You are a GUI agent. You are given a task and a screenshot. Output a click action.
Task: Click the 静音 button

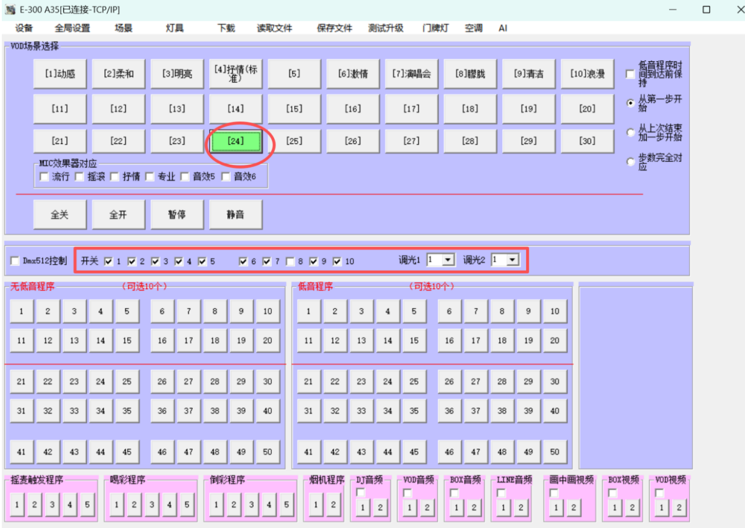(236, 215)
